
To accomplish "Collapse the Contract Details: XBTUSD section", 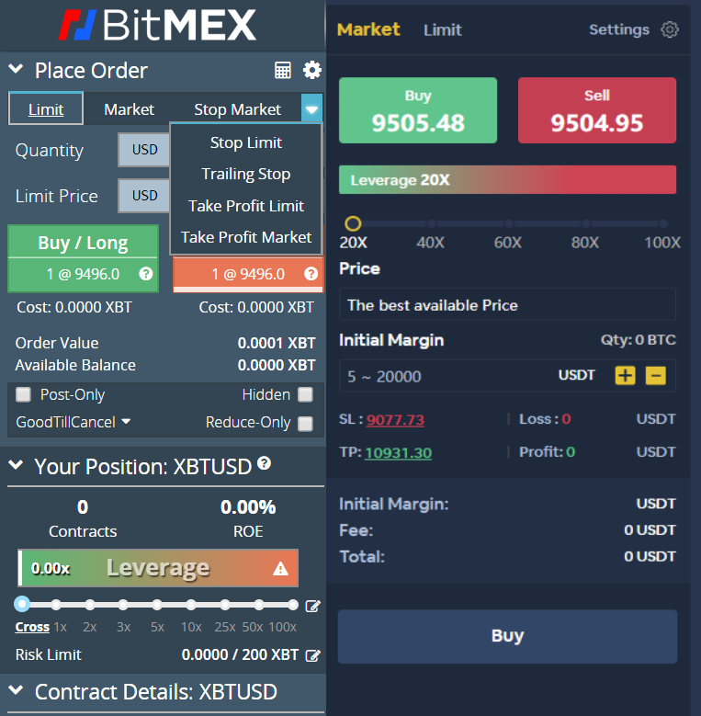I will point(16,690).
